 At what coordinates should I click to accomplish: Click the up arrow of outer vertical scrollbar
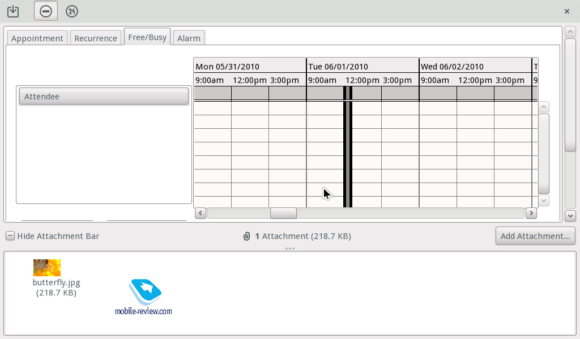pos(570,31)
